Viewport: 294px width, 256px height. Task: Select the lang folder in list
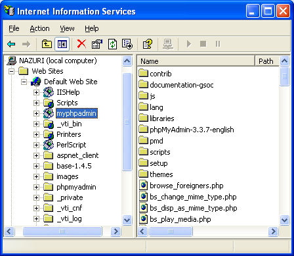151,107
